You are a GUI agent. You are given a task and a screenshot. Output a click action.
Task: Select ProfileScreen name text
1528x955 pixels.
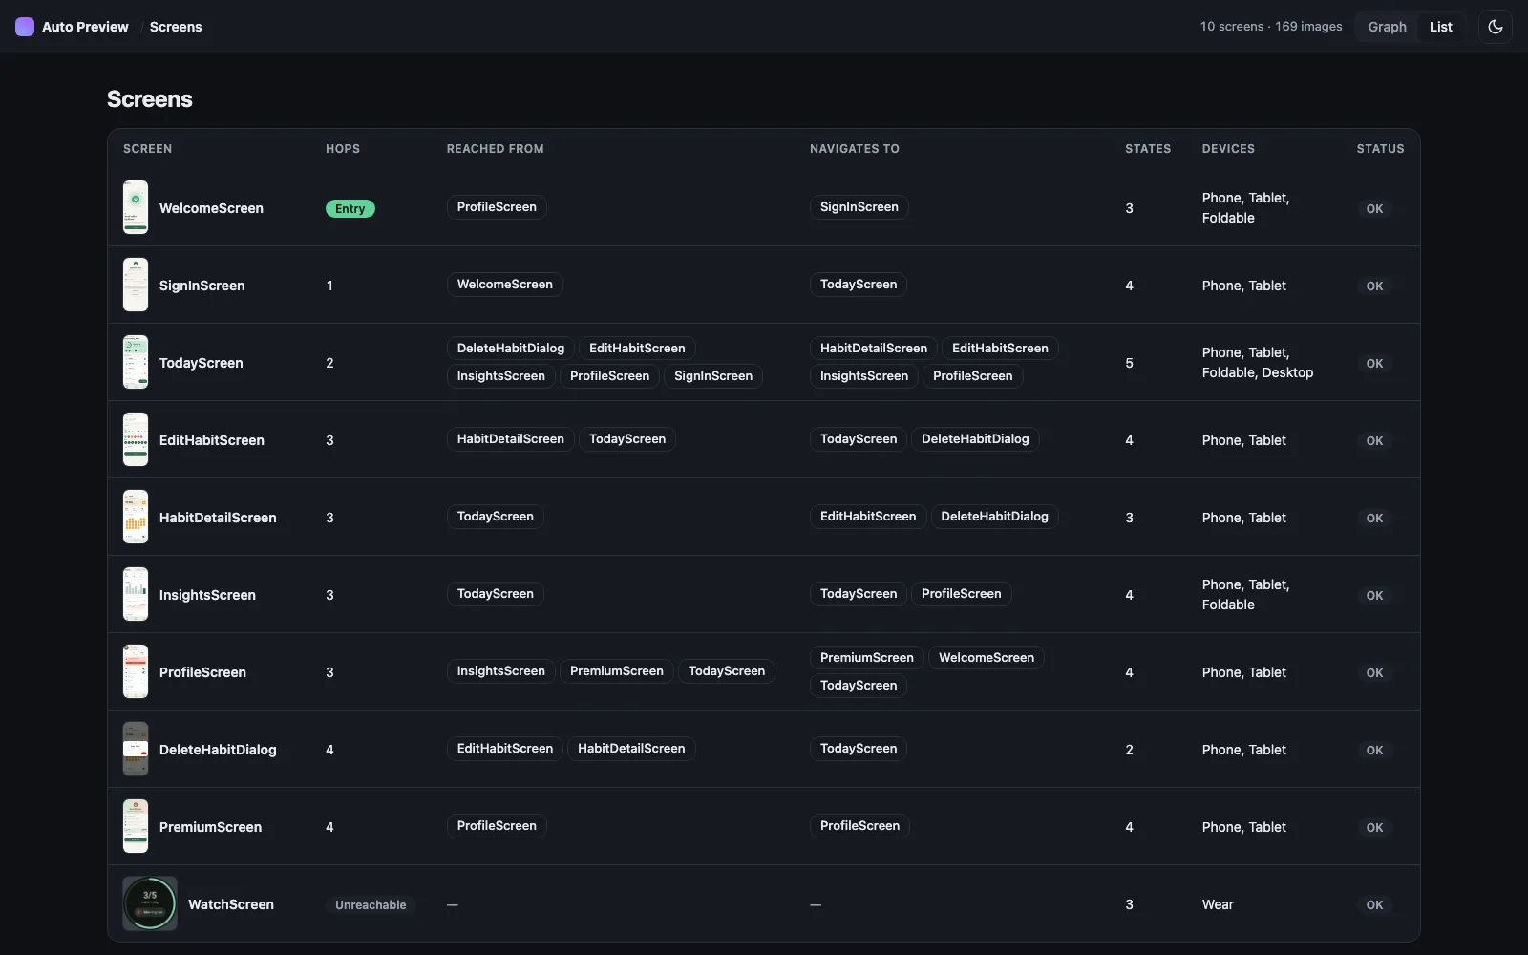point(202,672)
